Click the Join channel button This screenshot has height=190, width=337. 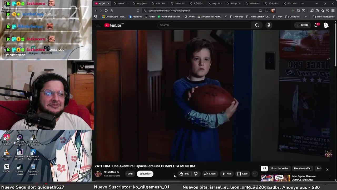pyautogui.click(x=130, y=174)
